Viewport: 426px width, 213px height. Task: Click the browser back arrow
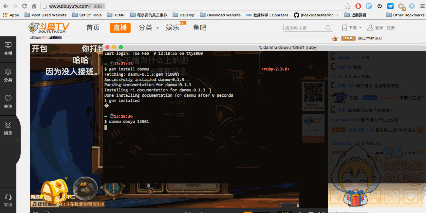6,6
